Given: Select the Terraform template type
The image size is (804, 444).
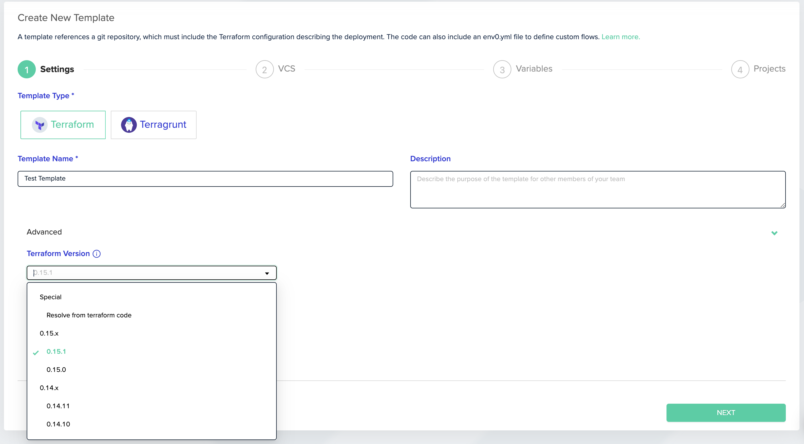Looking at the screenshot, I should coord(63,125).
